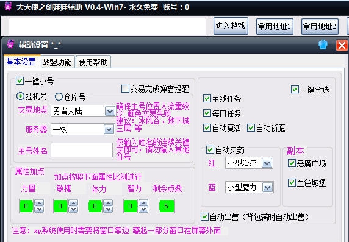Close the 辅助设置 dialog with red X
Viewport: 349px width, 242px height.
point(342,45)
